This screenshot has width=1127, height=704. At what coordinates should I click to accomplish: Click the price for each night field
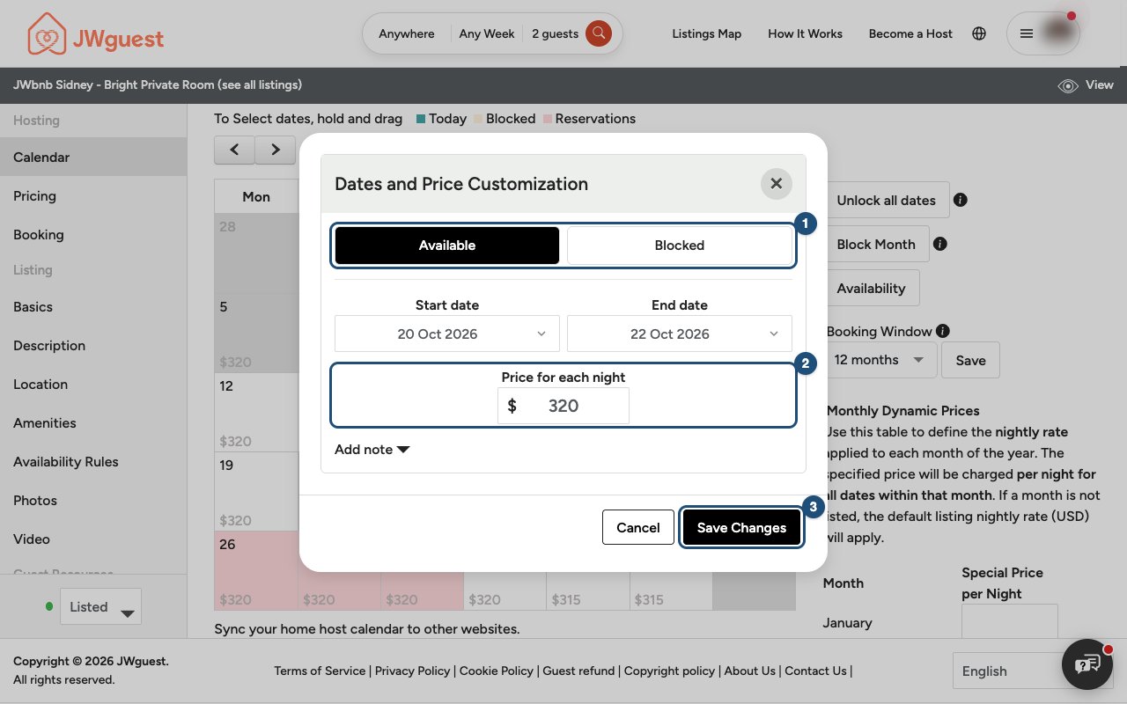click(563, 406)
